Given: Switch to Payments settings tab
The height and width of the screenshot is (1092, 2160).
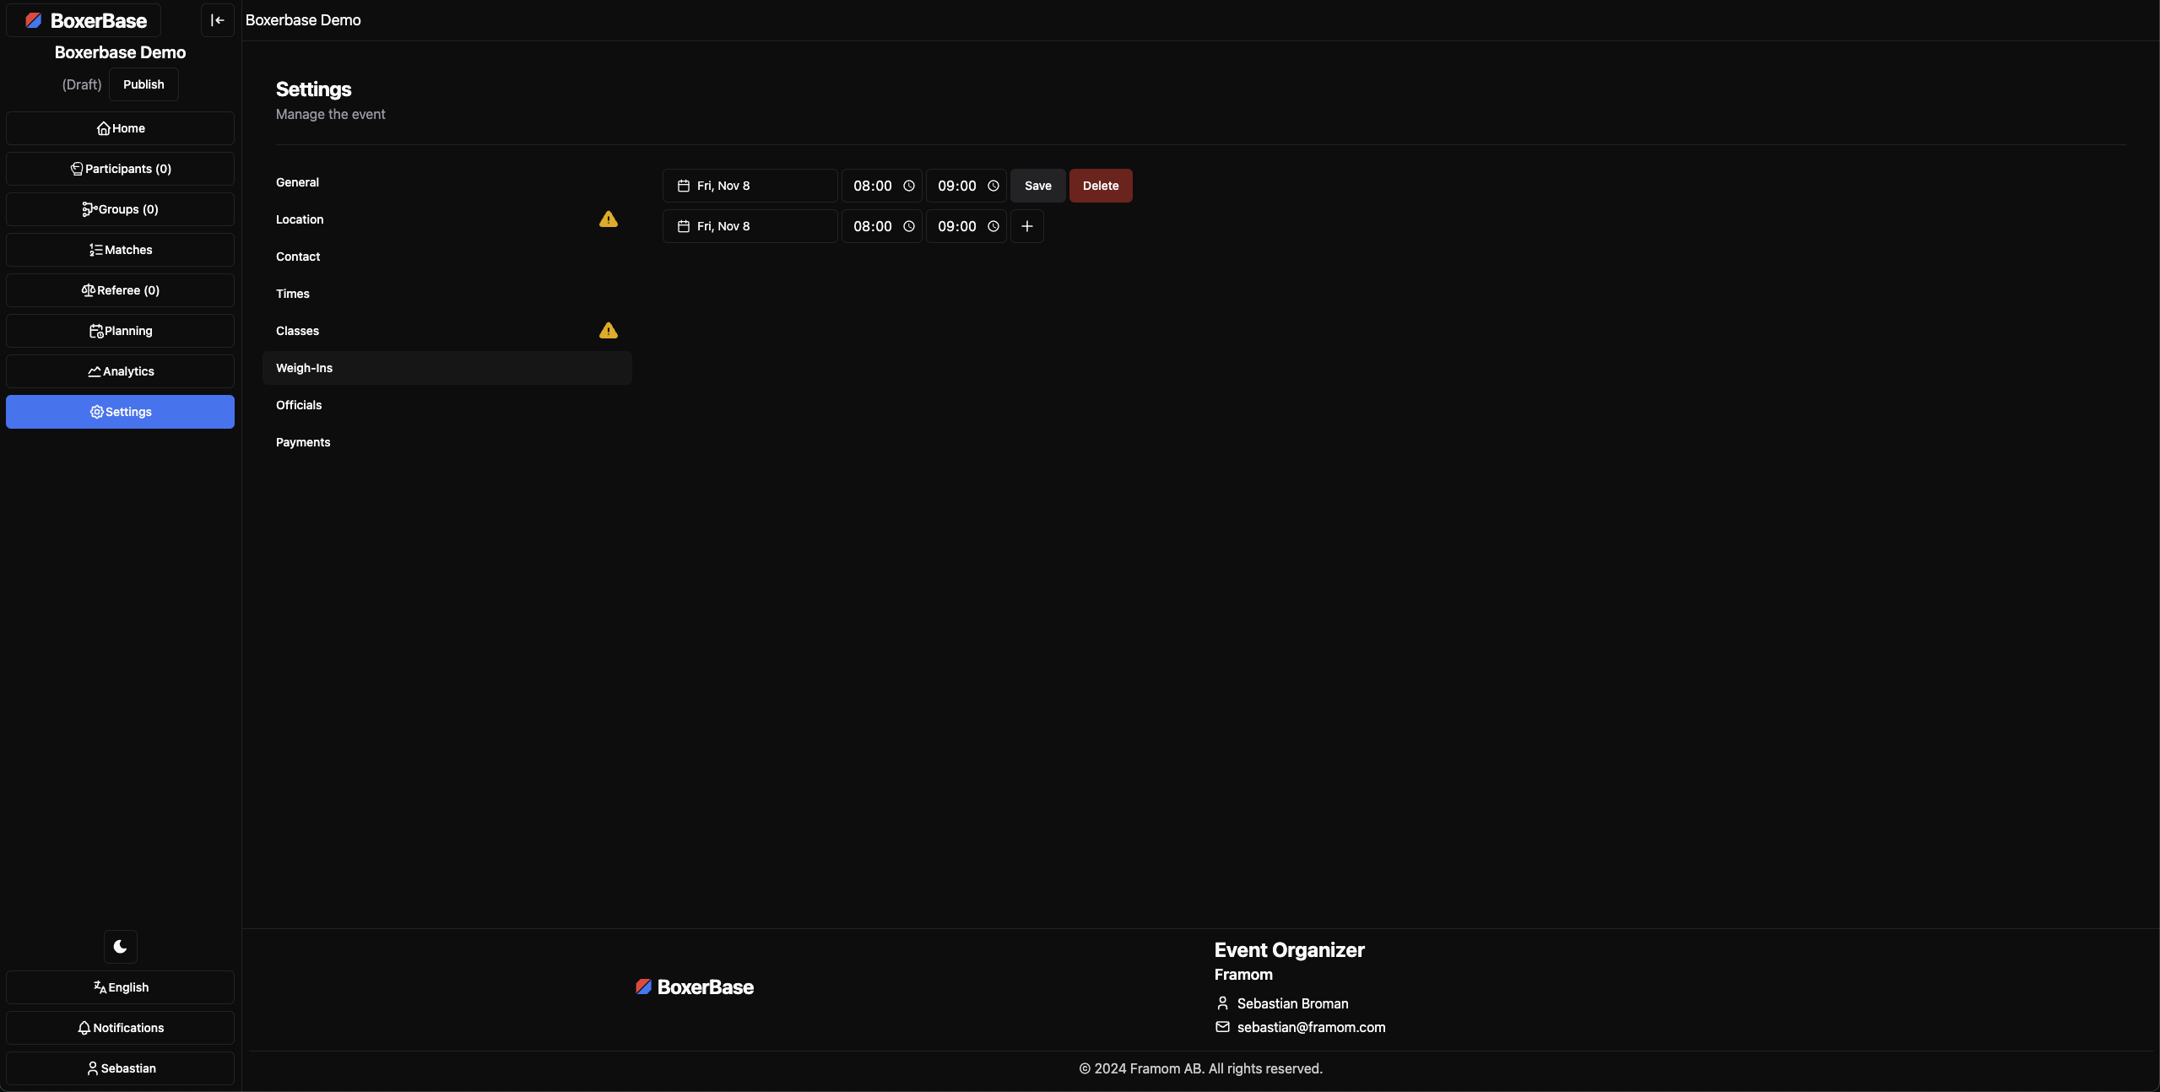Looking at the screenshot, I should (x=303, y=442).
